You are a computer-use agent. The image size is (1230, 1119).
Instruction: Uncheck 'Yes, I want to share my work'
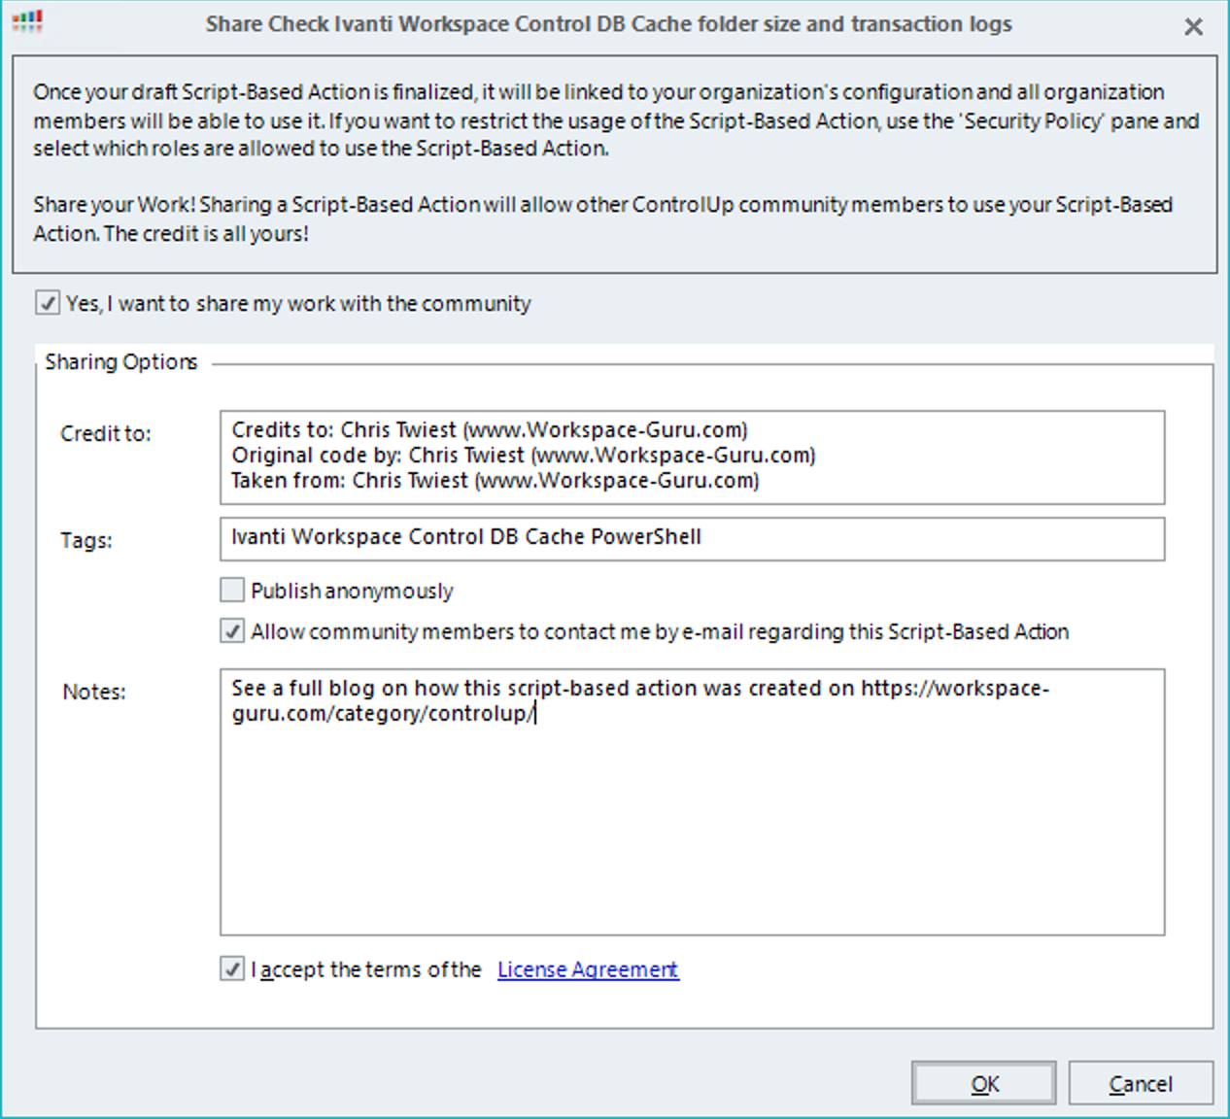point(48,303)
